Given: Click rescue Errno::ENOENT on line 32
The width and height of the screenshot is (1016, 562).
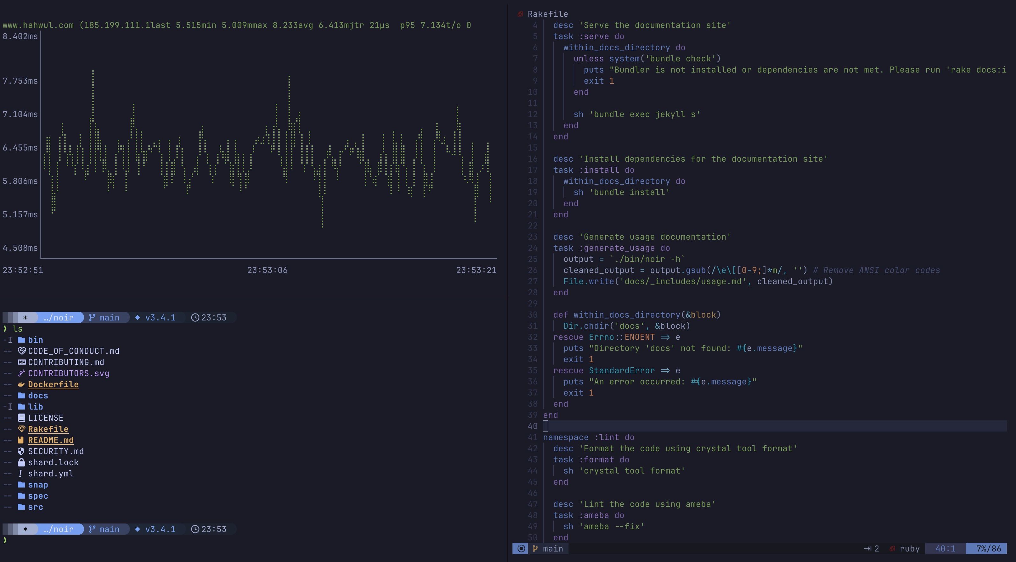Looking at the screenshot, I should [x=604, y=337].
